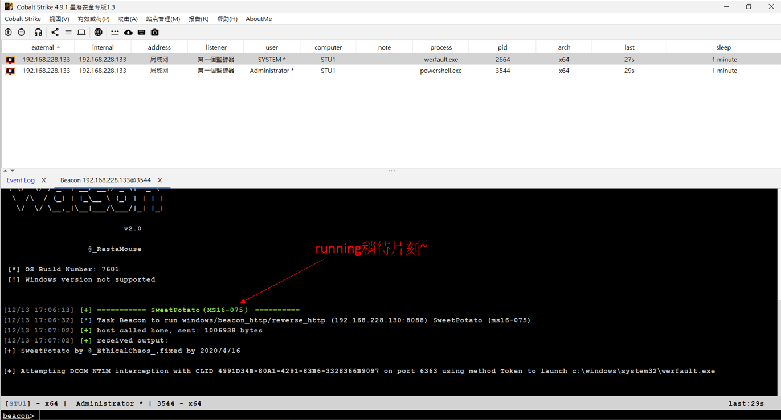Open the 视图(V) menu

[59, 19]
